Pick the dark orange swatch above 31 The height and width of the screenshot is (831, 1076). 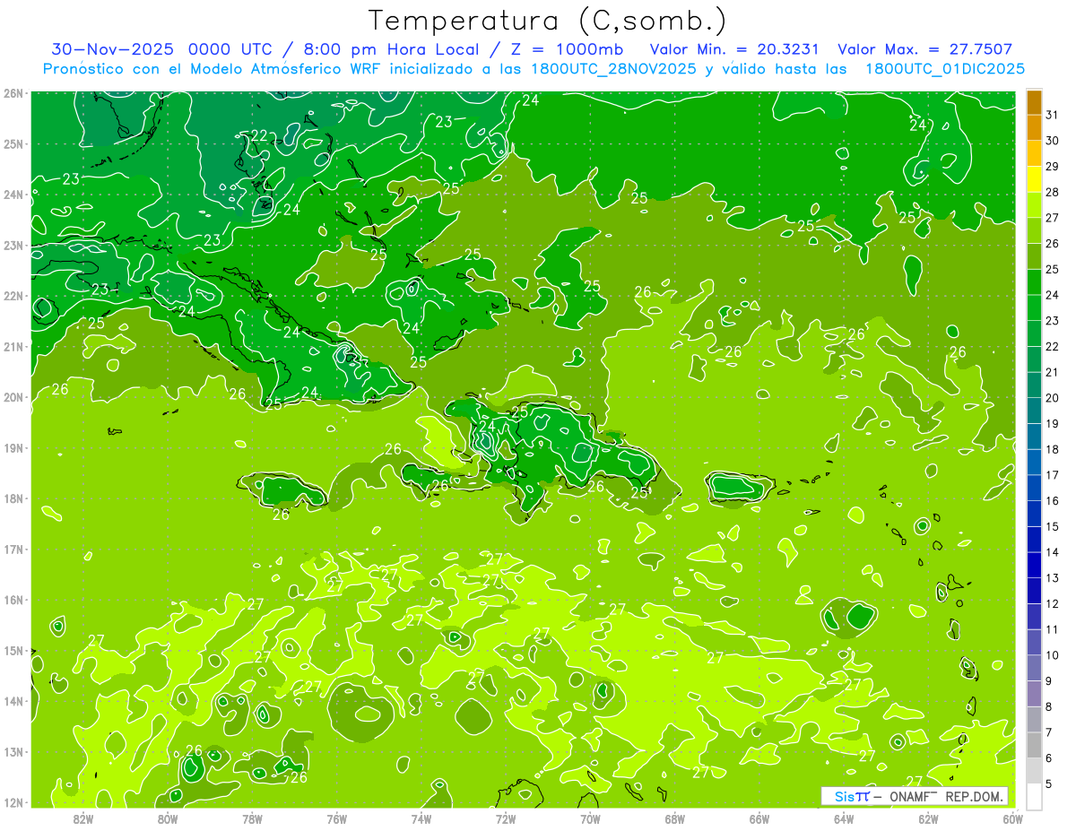[1034, 102]
